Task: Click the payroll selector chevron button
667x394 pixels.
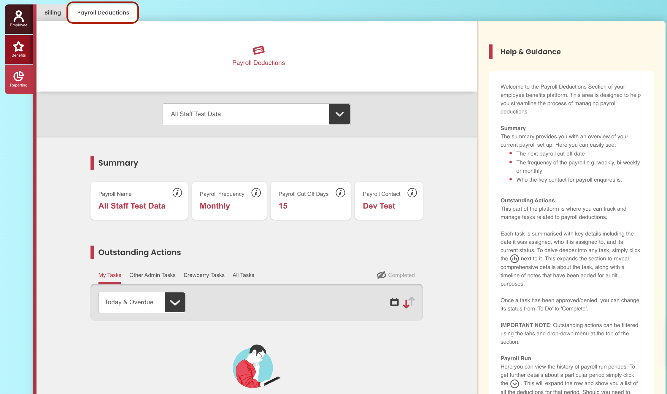Action: click(x=339, y=114)
